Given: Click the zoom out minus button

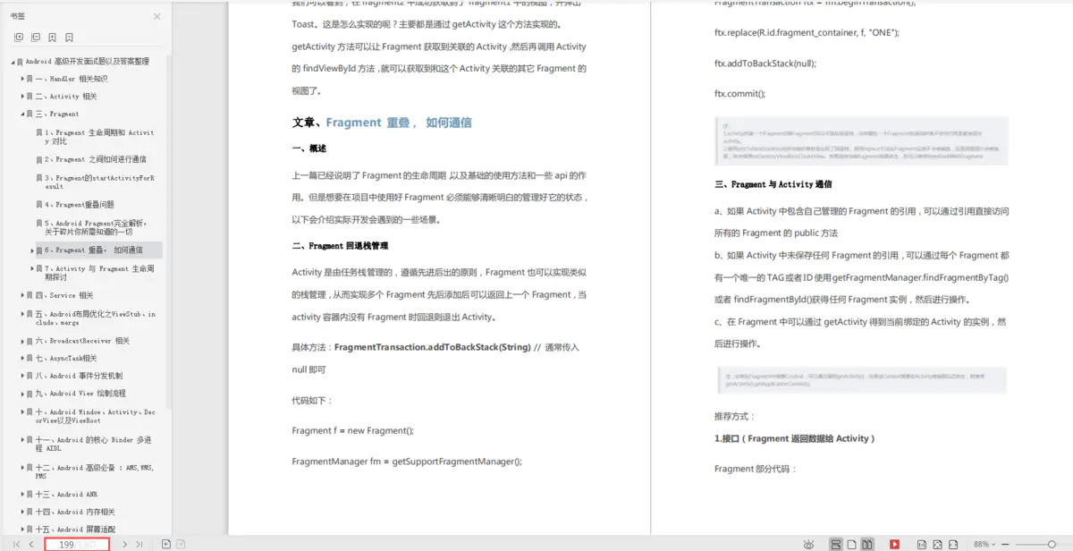Looking at the screenshot, I should pyautogui.click(x=1005, y=544).
